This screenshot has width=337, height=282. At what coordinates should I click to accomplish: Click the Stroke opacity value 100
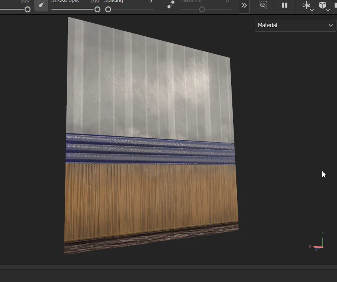95,1
